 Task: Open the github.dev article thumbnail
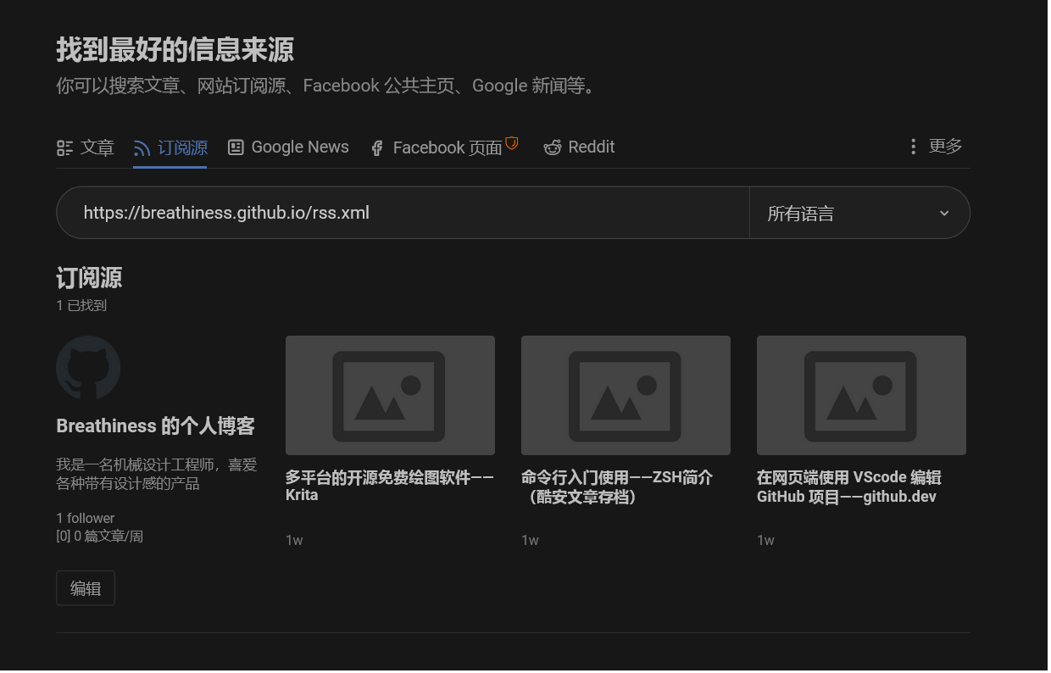[861, 395]
